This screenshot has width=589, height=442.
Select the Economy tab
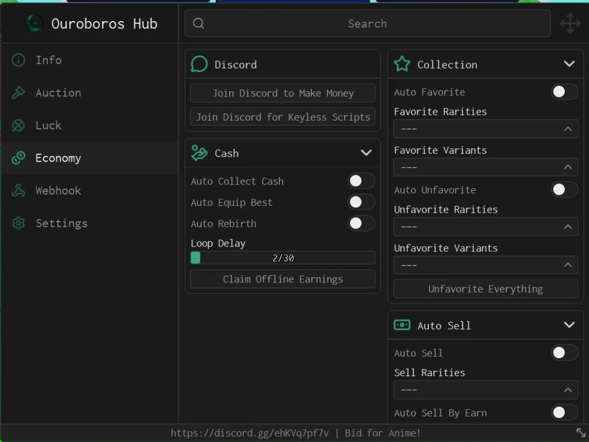click(89, 158)
